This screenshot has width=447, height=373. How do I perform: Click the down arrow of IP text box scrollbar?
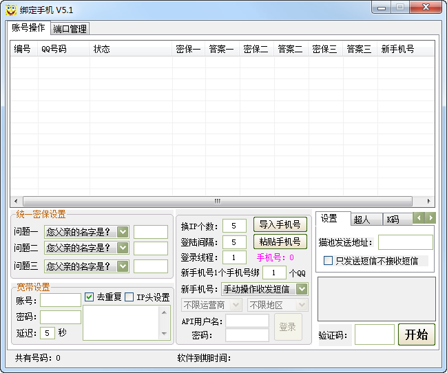[x=164, y=333]
